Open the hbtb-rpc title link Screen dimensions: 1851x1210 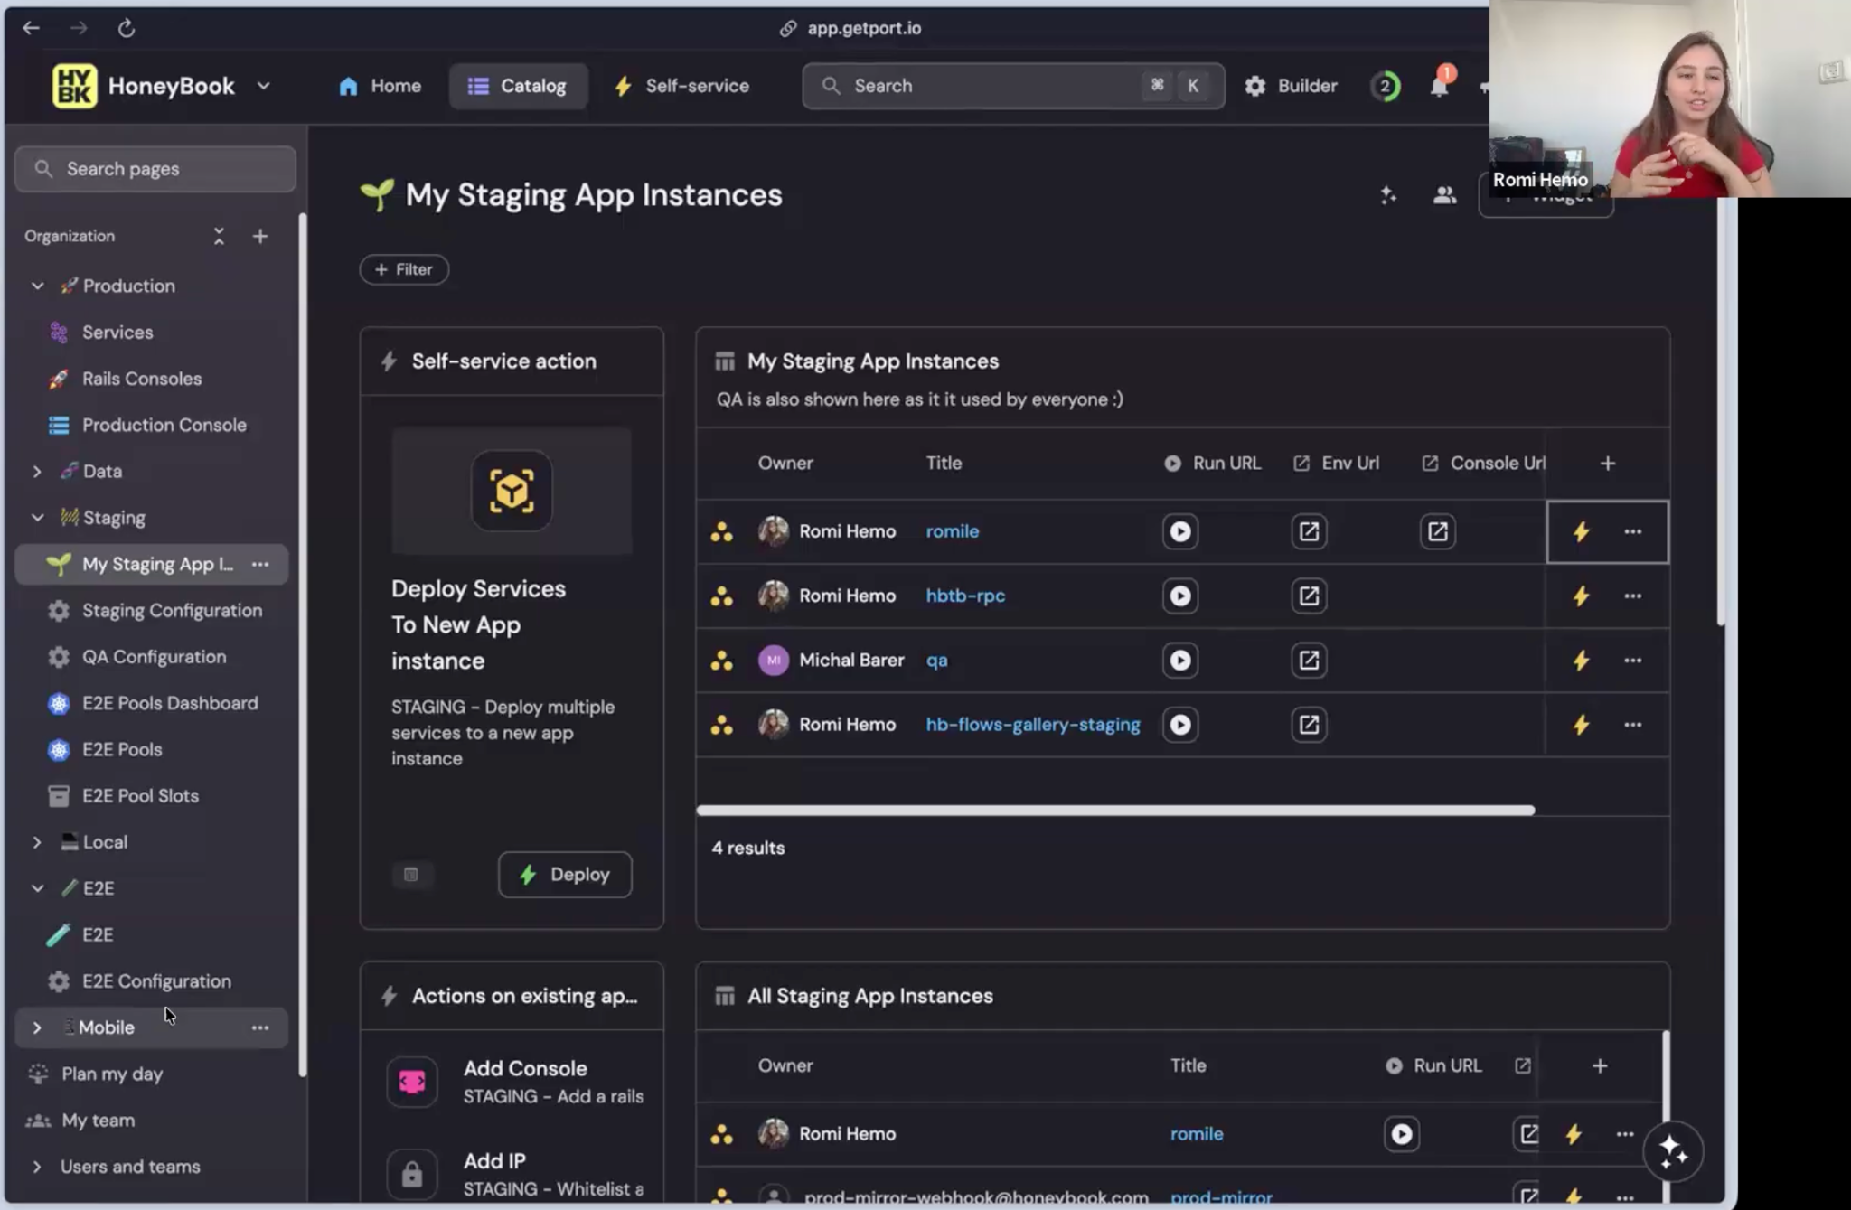pos(965,596)
